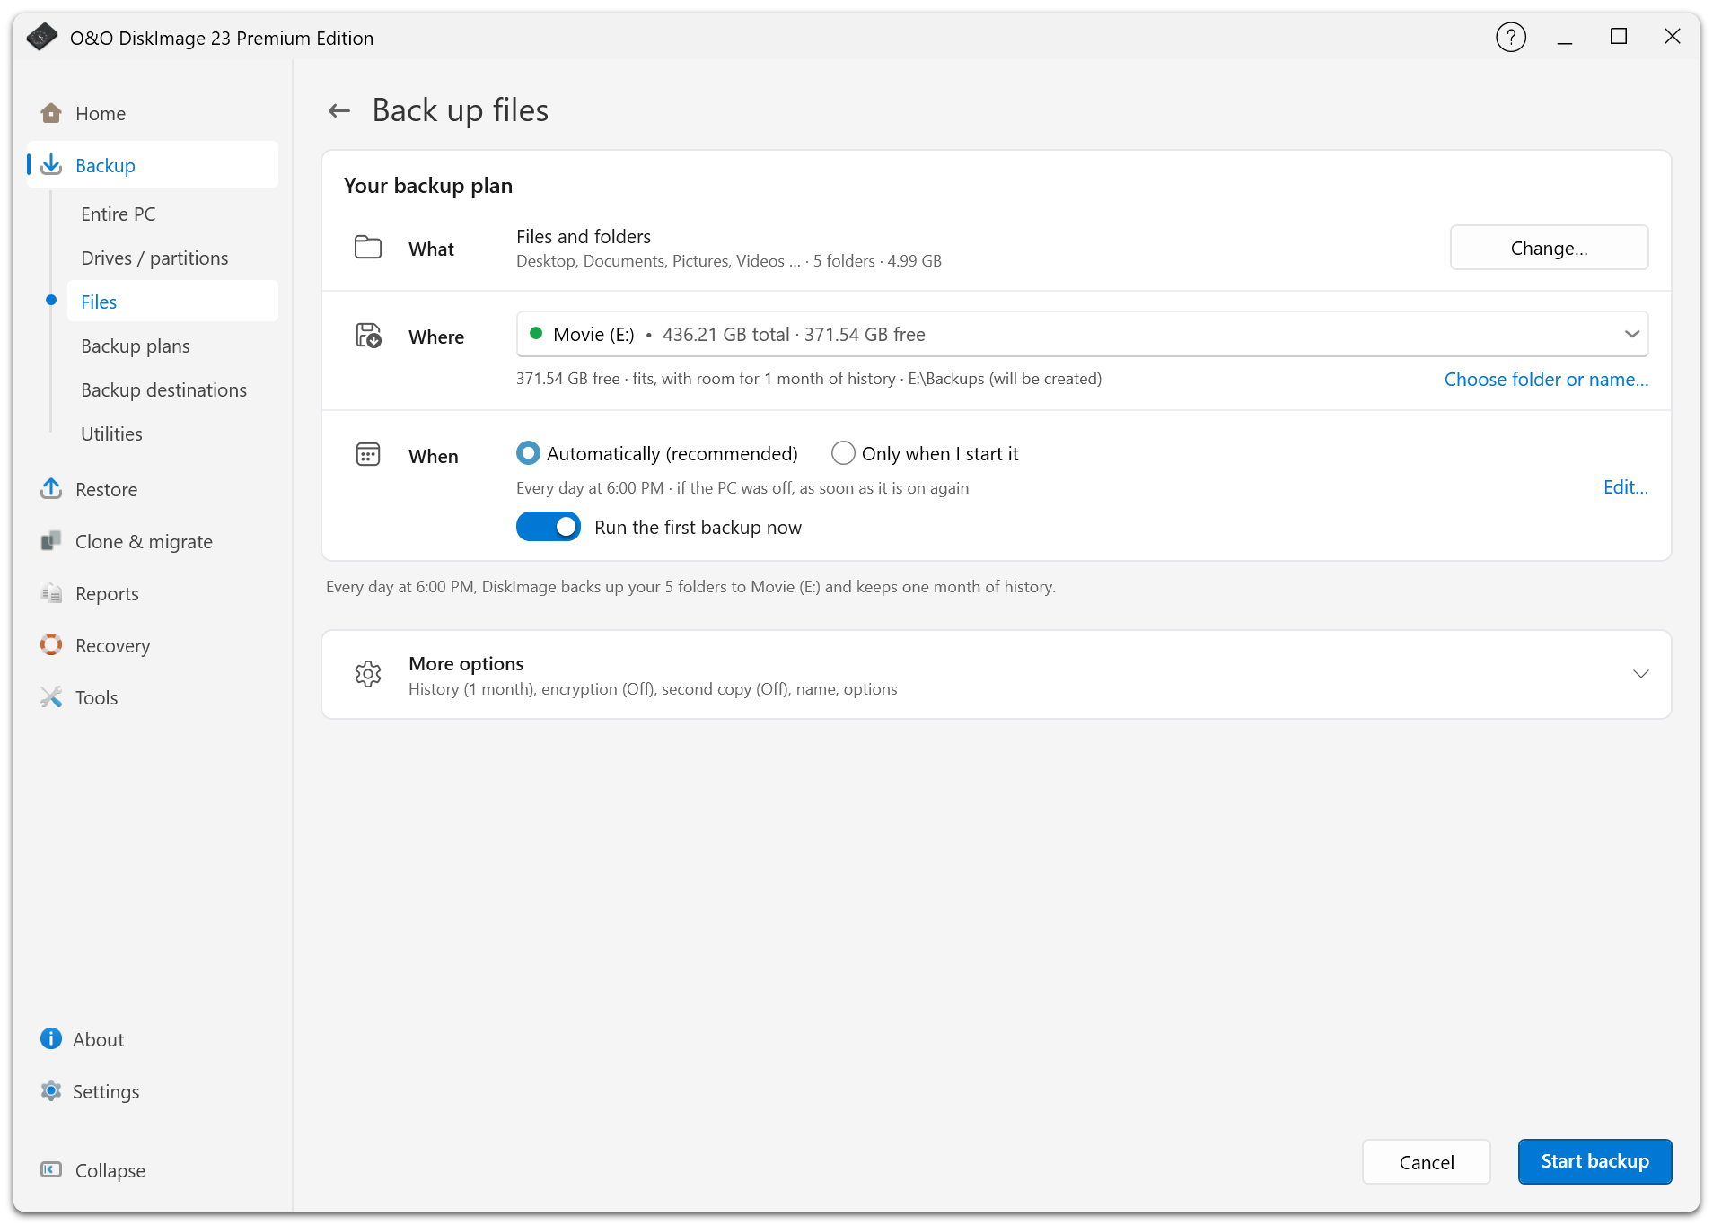1713x1225 pixels.
Task: Click the Reports document icon
Action: coord(51,593)
